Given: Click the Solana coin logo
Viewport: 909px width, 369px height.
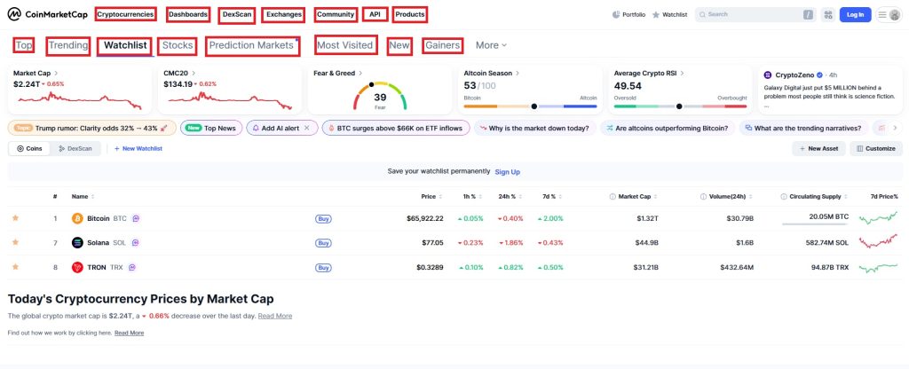Looking at the screenshot, I should (x=77, y=243).
